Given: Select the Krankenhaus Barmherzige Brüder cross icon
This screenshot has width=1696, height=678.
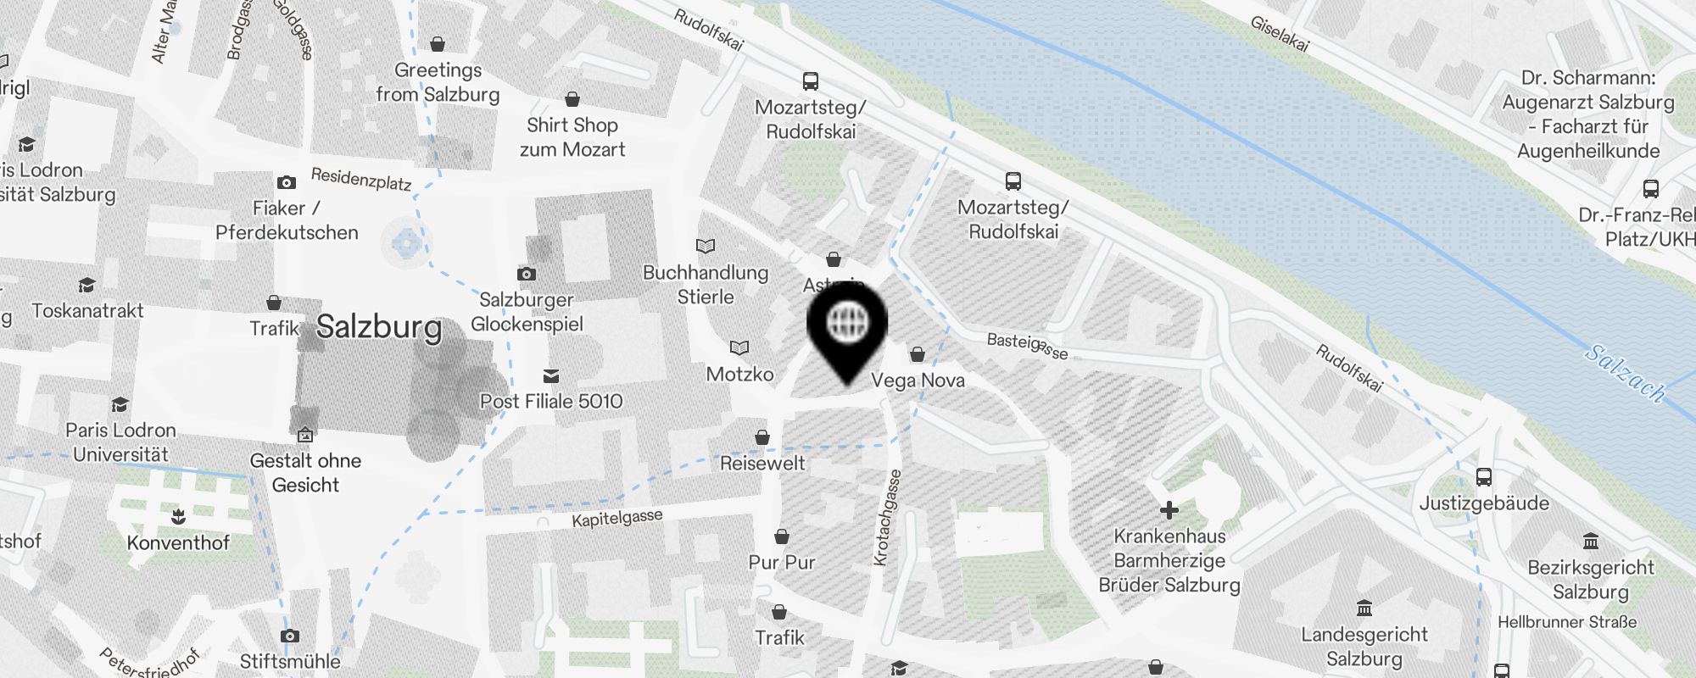Looking at the screenshot, I should tap(1169, 509).
